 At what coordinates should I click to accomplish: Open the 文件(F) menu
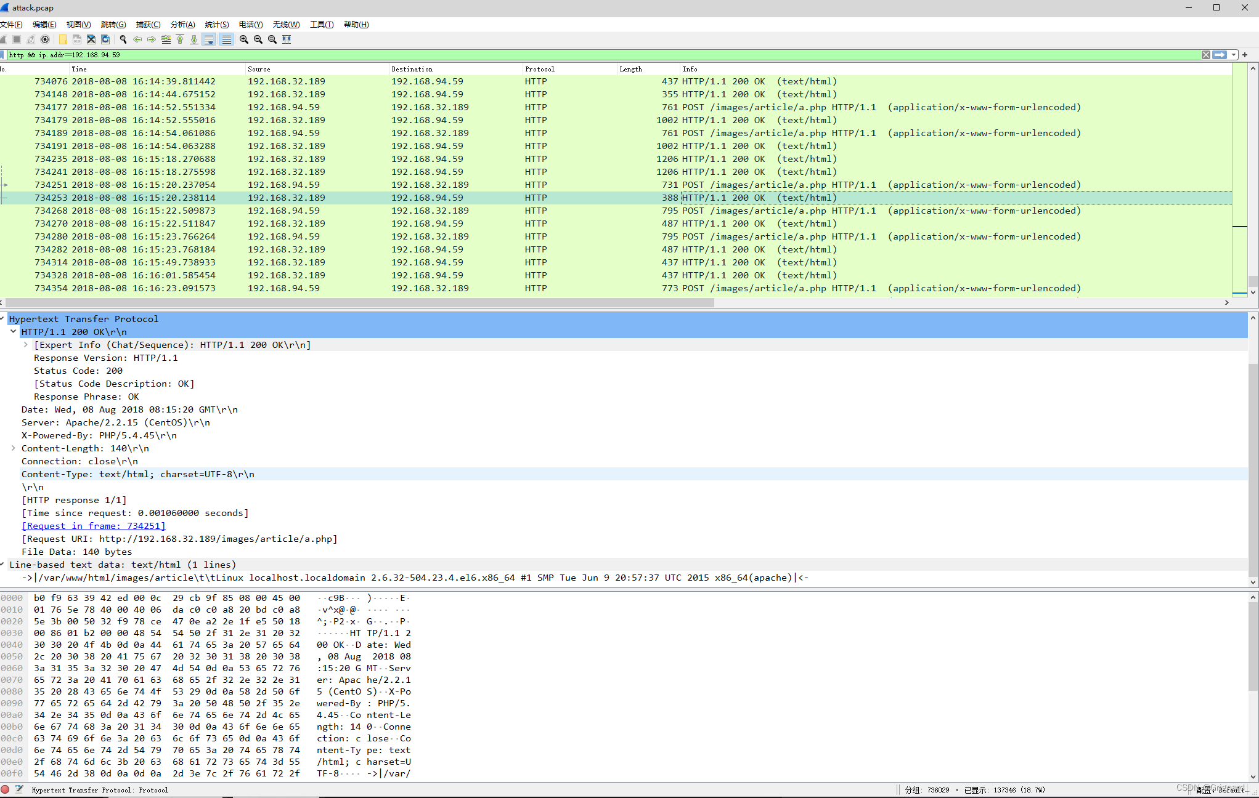click(11, 25)
